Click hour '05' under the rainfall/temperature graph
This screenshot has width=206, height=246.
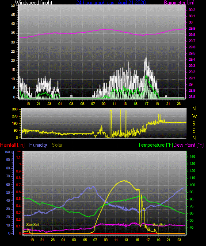point(85,240)
